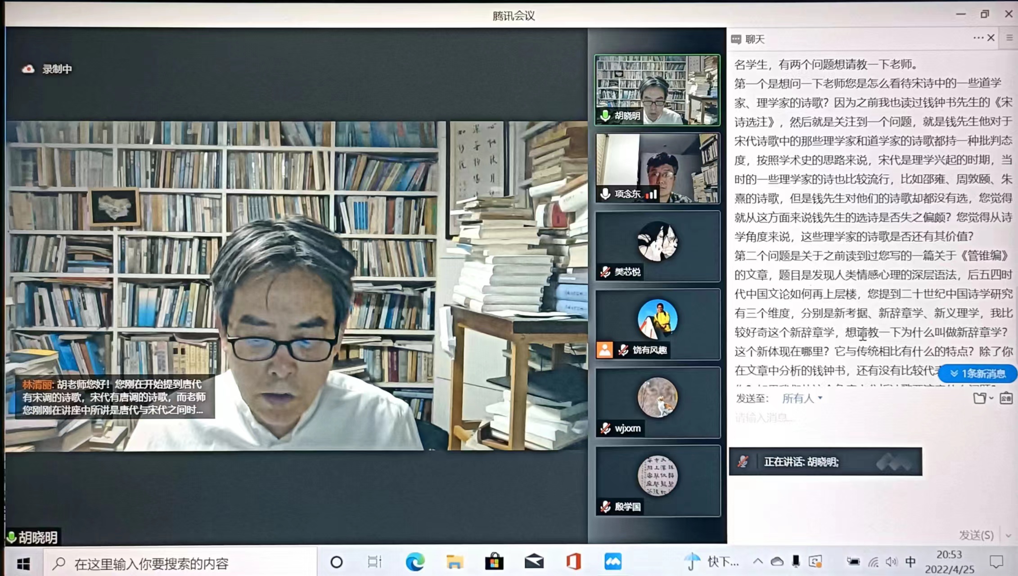This screenshot has width=1018, height=576.
Task: Toggle muted mic in speaking status bar
Action: tap(743, 462)
